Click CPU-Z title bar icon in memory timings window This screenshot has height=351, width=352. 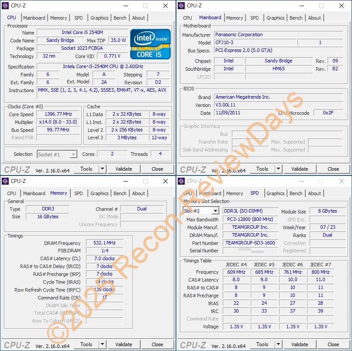[6, 181]
